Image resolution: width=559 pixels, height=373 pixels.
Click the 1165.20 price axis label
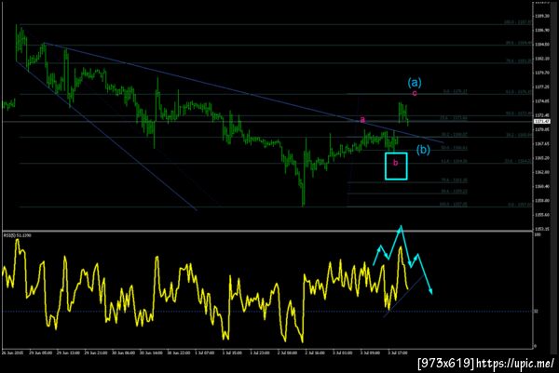pyautogui.click(x=542, y=158)
